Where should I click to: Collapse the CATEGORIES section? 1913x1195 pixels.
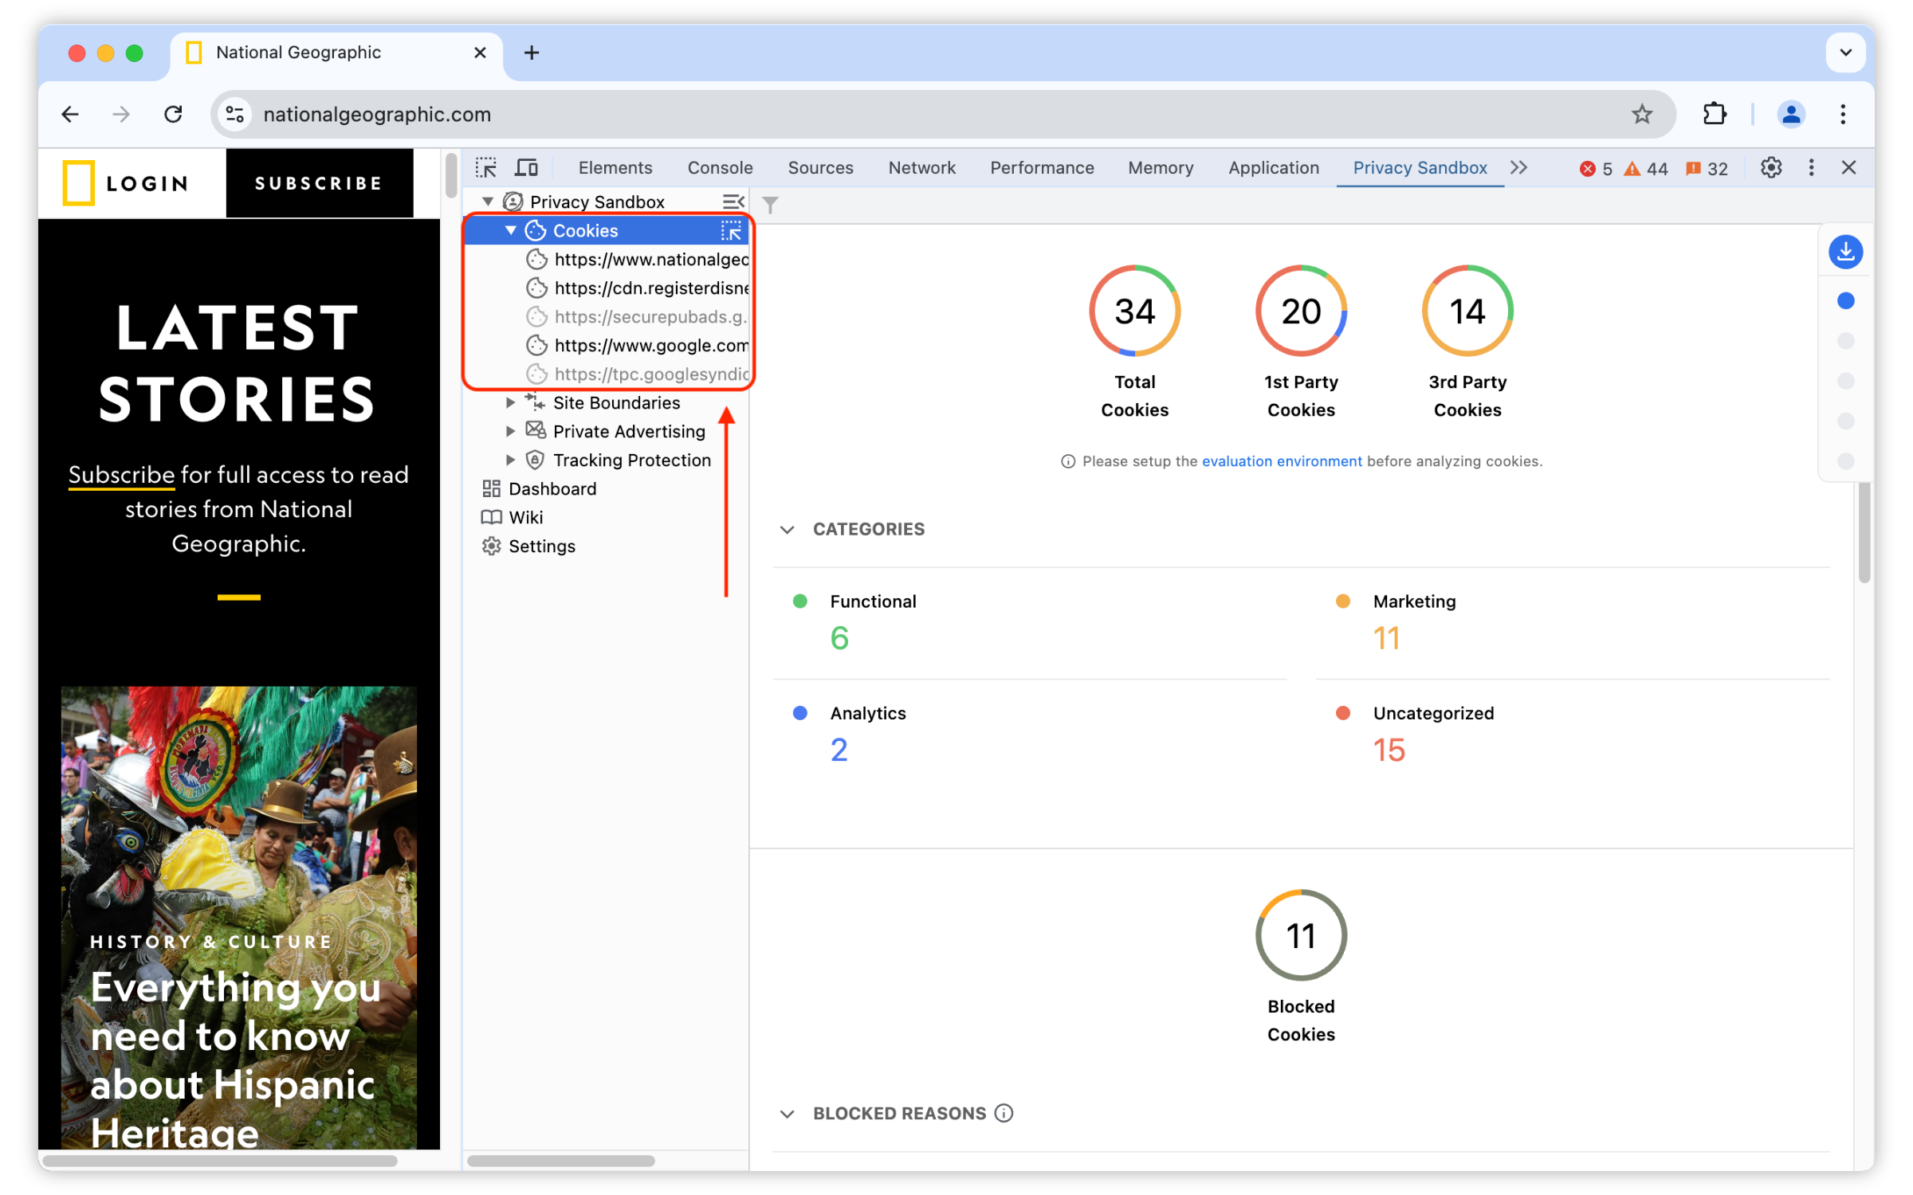click(x=787, y=530)
